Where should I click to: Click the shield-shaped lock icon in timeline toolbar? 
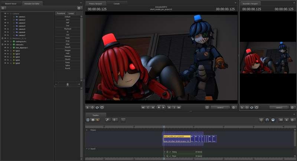click(x=261, y=120)
